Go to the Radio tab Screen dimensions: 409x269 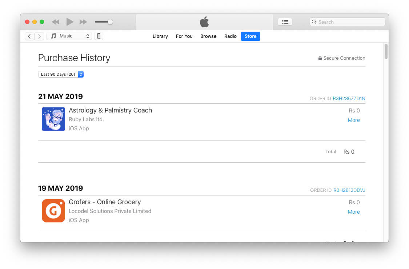tap(230, 36)
